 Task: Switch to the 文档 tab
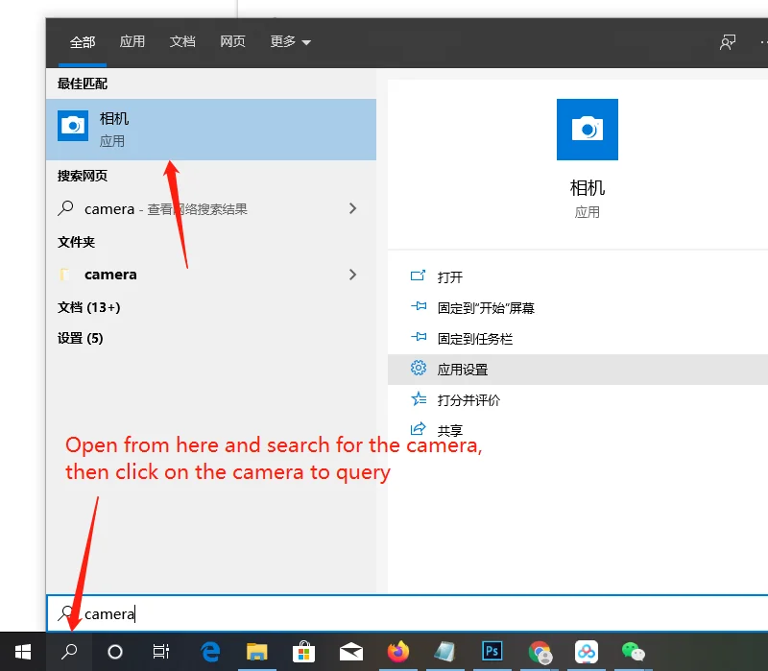(x=182, y=41)
